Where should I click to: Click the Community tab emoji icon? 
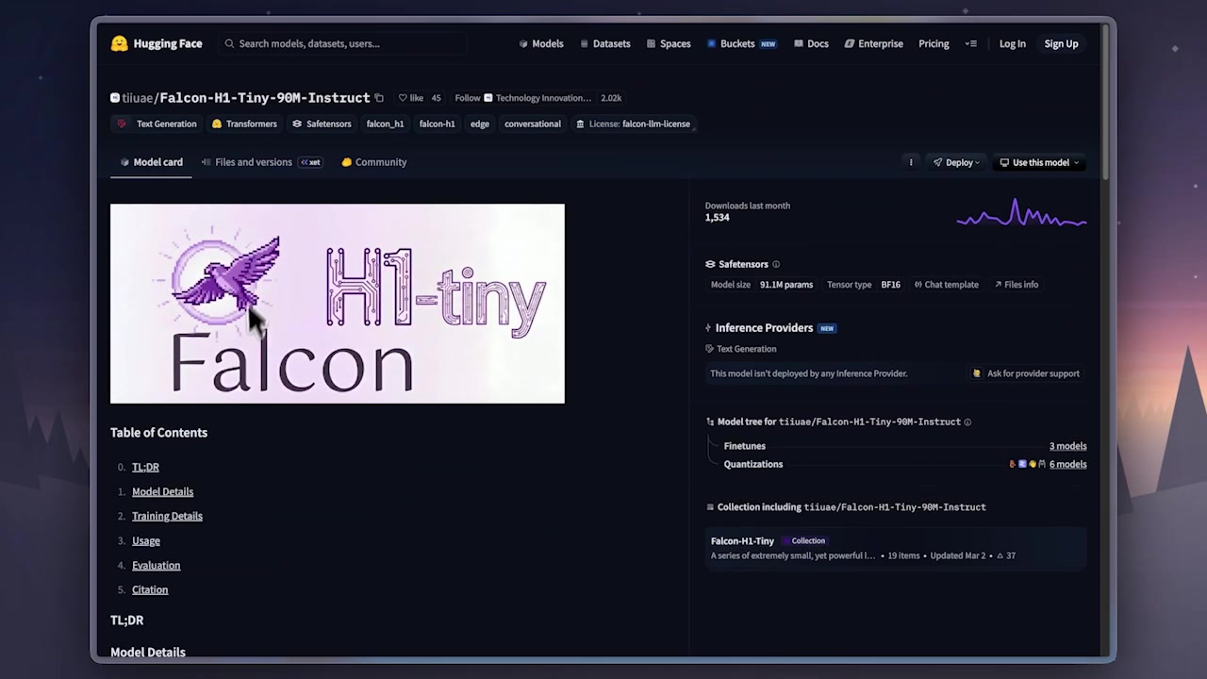point(346,162)
